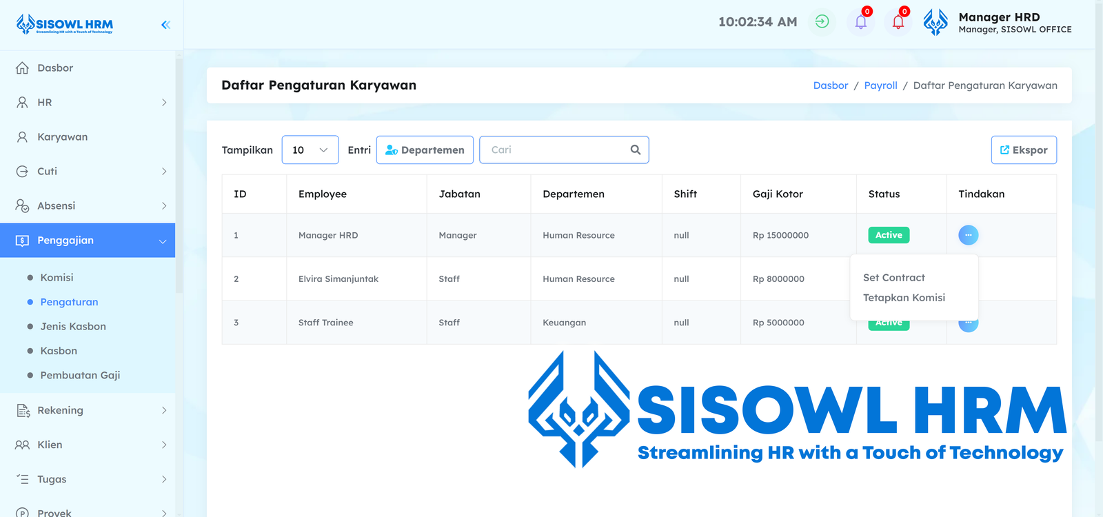Click the Absensi attendance icon
Screen dimensions: 1103x517
pyautogui.click(x=22, y=205)
